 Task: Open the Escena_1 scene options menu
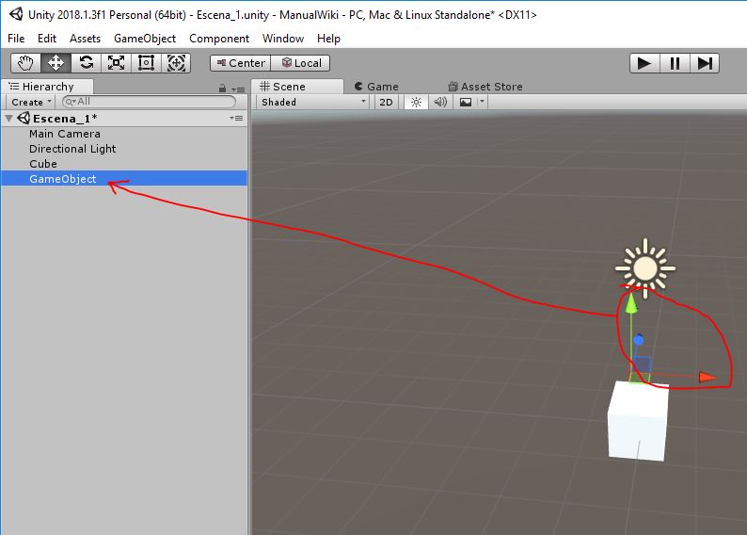(236, 118)
